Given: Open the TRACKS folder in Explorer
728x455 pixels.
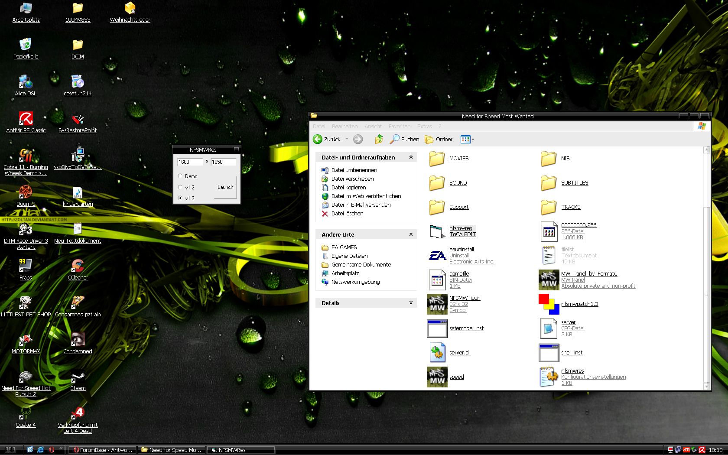Looking at the screenshot, I should click(x=549, y=207).
